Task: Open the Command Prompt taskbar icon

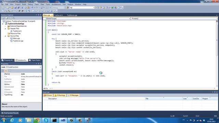Action: [x=54, y=120]
